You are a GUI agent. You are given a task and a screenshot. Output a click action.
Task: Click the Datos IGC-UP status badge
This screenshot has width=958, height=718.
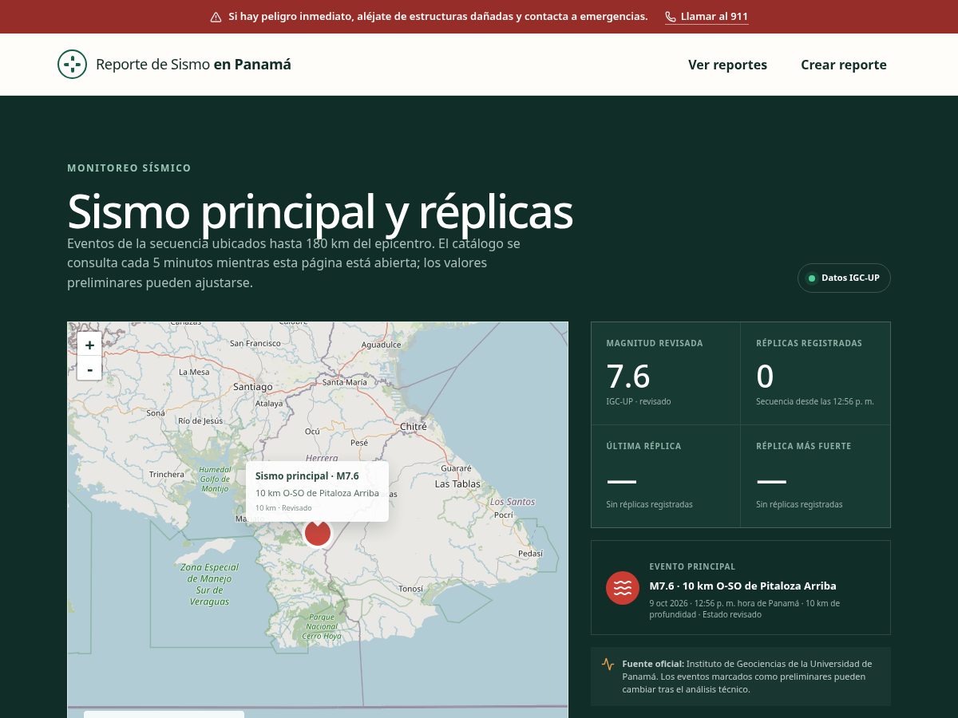pyautogui.click(x=844, y=278)
